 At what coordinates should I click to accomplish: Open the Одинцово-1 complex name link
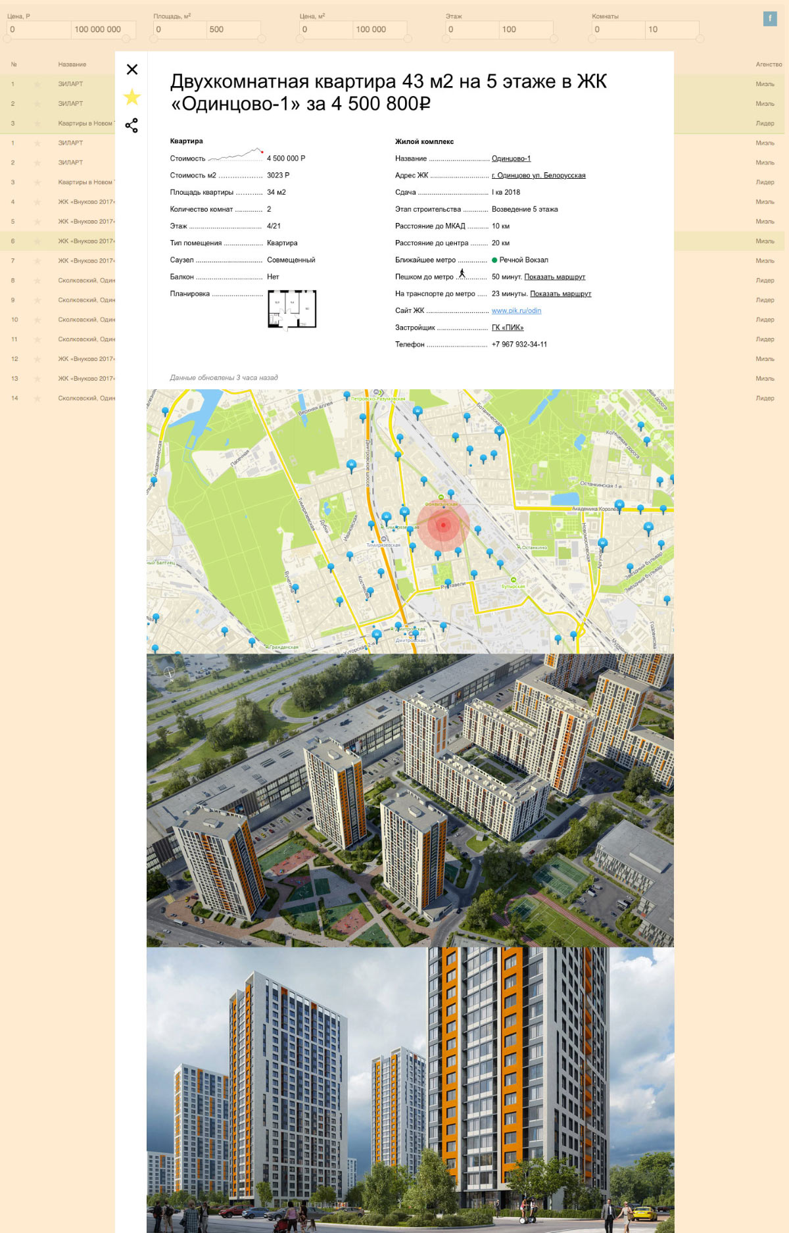pos(511,158)
